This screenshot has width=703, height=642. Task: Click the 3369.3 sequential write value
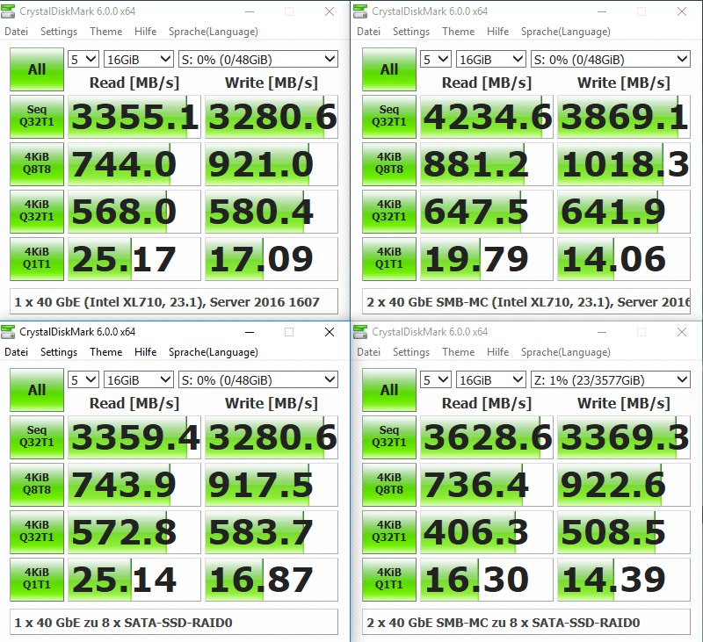pos(624,436)
